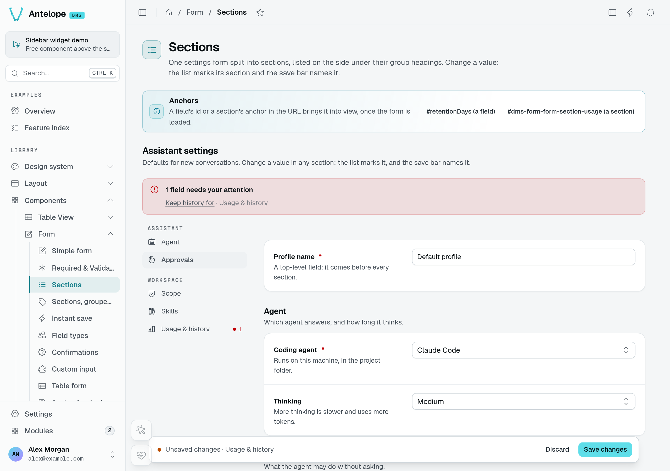Expand the Layout menu chevron
Image resolution: width=670 pixels, height=471 pixels.
pyautogui.click(x=110, y=183)
